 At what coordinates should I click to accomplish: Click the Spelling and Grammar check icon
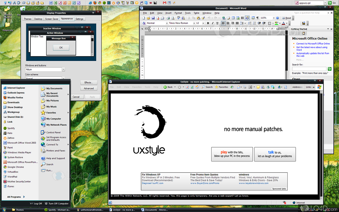coord(178,18)
